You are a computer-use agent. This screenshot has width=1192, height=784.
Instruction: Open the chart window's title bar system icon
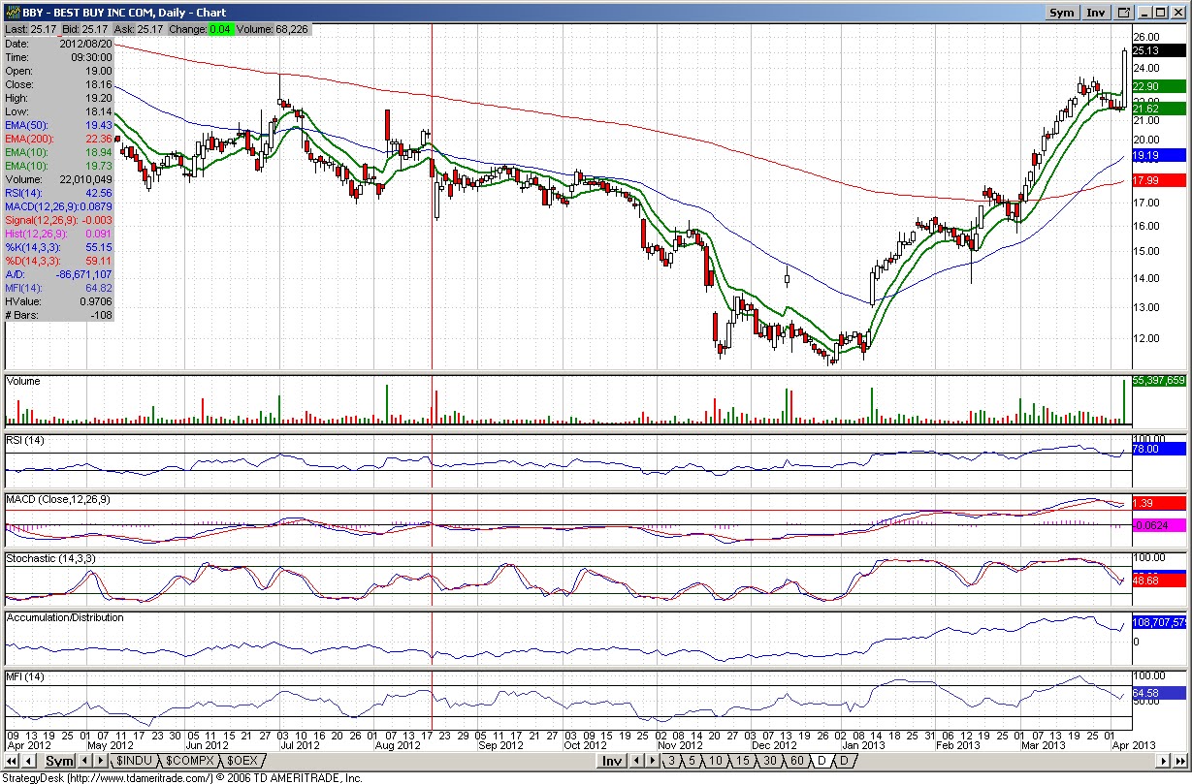(x=11, y=13)
